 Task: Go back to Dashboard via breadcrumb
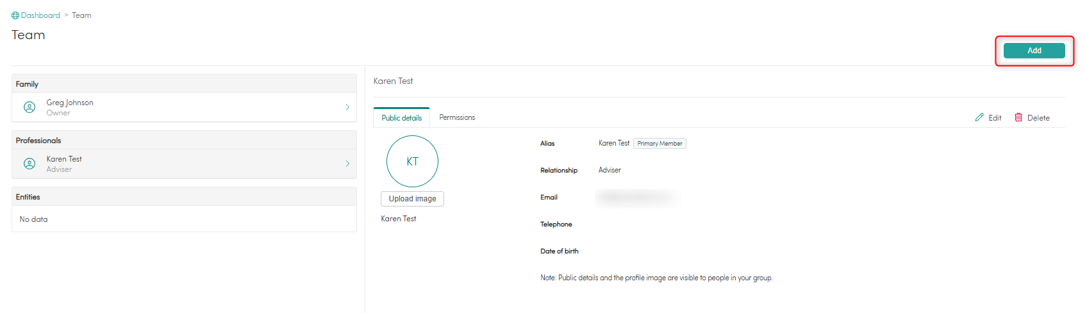40,15
